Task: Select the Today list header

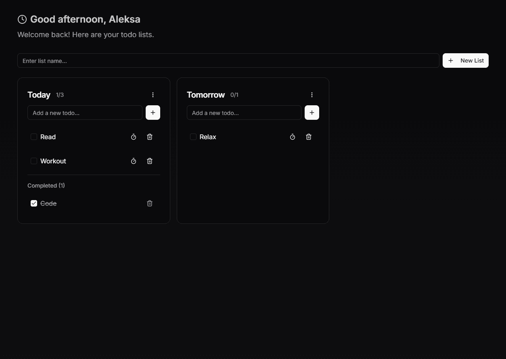Action: pyautogui.click(x=39, y=95)
